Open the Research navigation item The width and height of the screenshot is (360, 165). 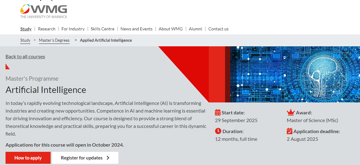point(47,29)
